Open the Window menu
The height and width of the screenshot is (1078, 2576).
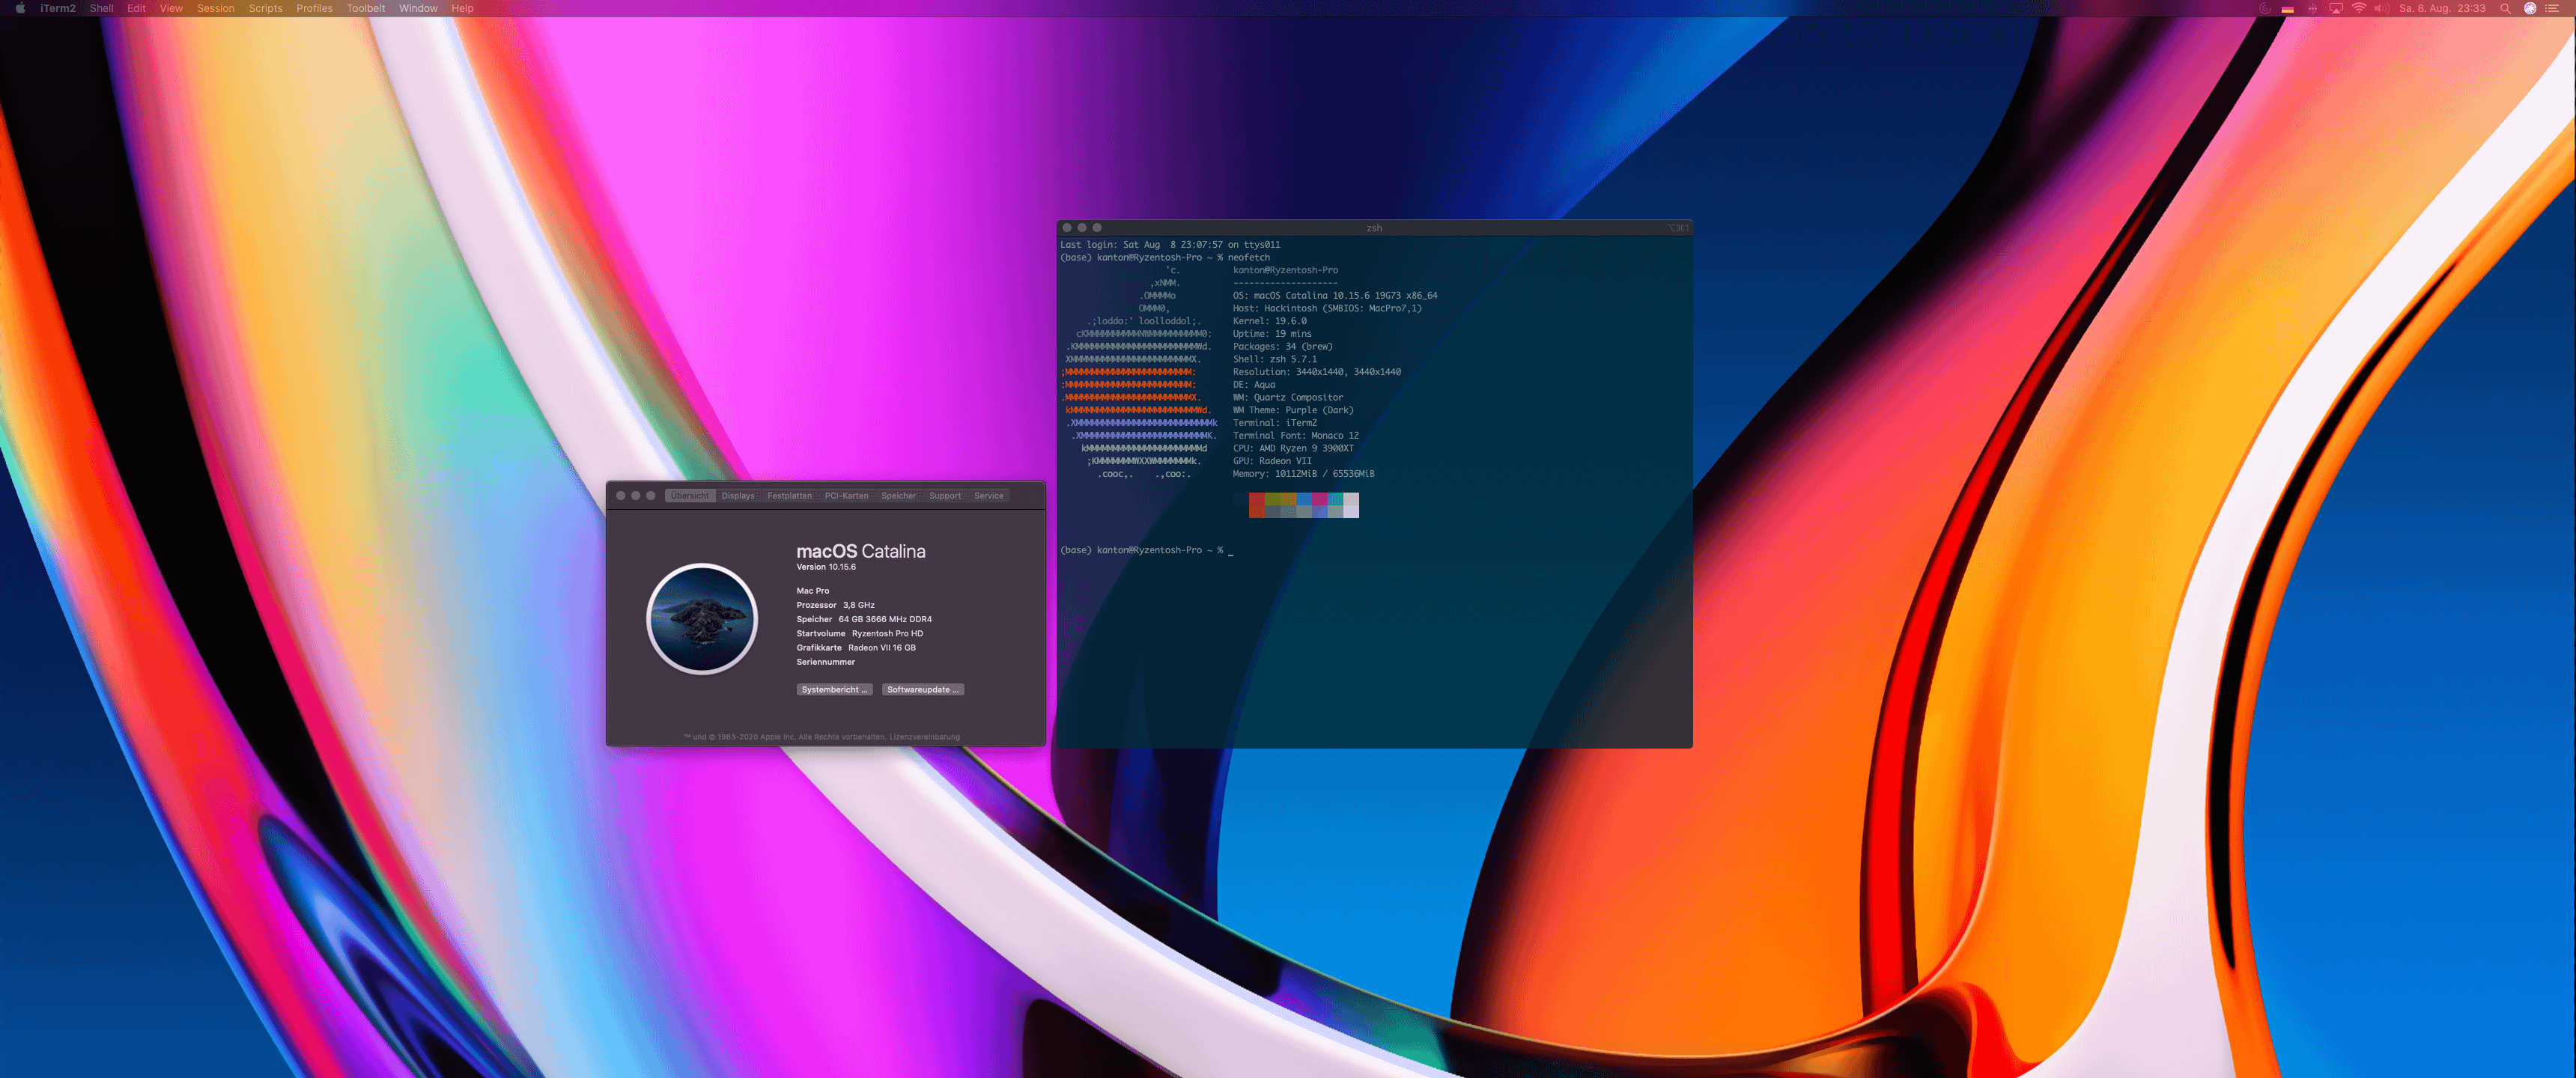418,8
